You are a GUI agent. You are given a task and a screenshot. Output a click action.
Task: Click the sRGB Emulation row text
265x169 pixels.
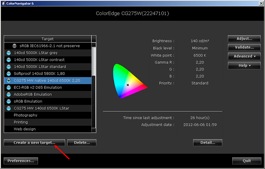(28, 101)
